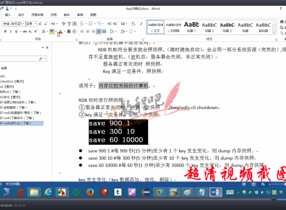Apply the 标题 1 heading style
The height and width of the screenshot is (210, 286).
[191, 27]
